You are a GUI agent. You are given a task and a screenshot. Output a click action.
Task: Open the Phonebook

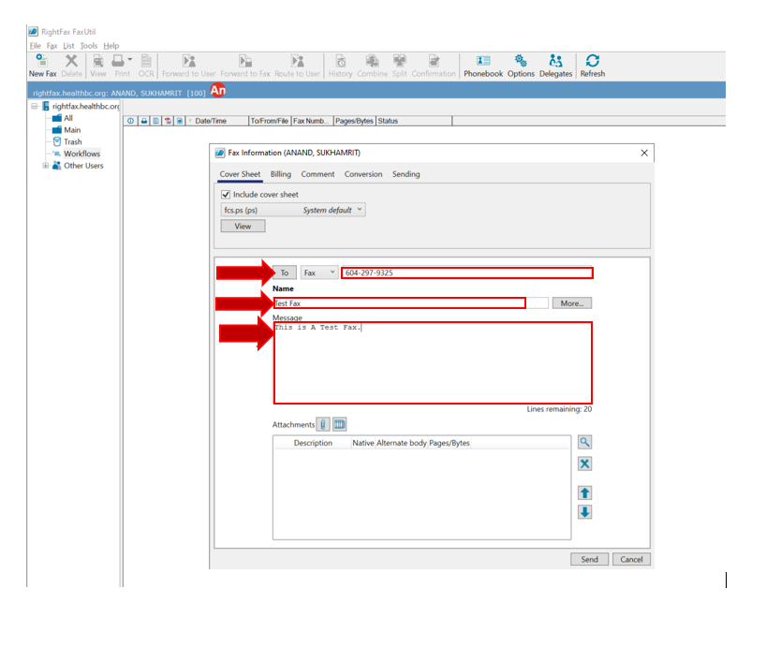click(483, 66)
